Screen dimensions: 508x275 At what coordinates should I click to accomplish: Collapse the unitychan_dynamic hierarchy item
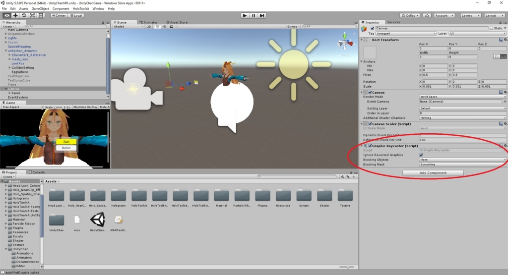(6, 51)
